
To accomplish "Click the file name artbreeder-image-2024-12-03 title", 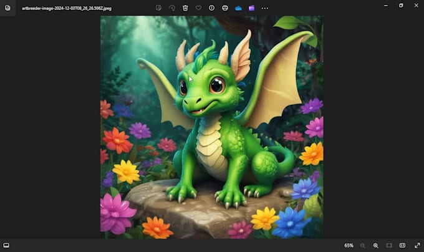I will coord(67,8).
